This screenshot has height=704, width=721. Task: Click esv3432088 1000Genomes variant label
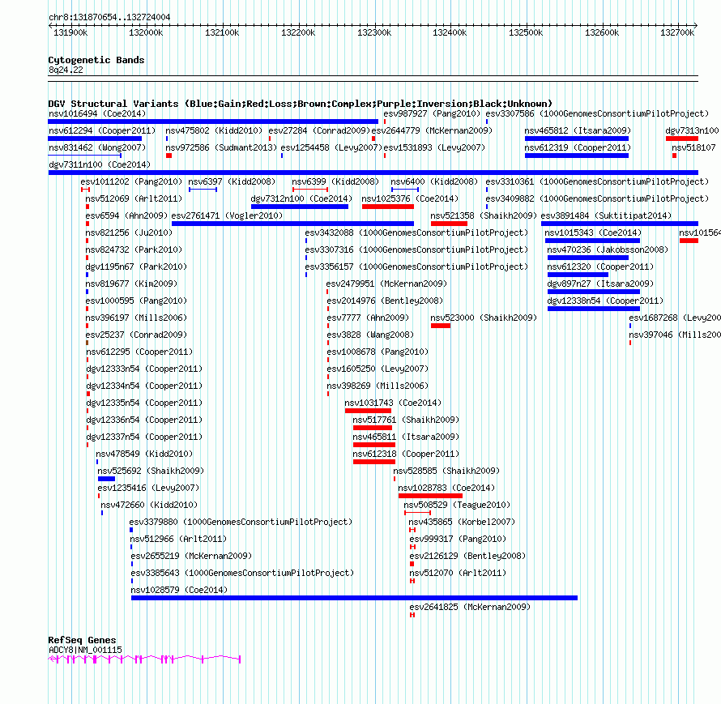tap(416, 233)
